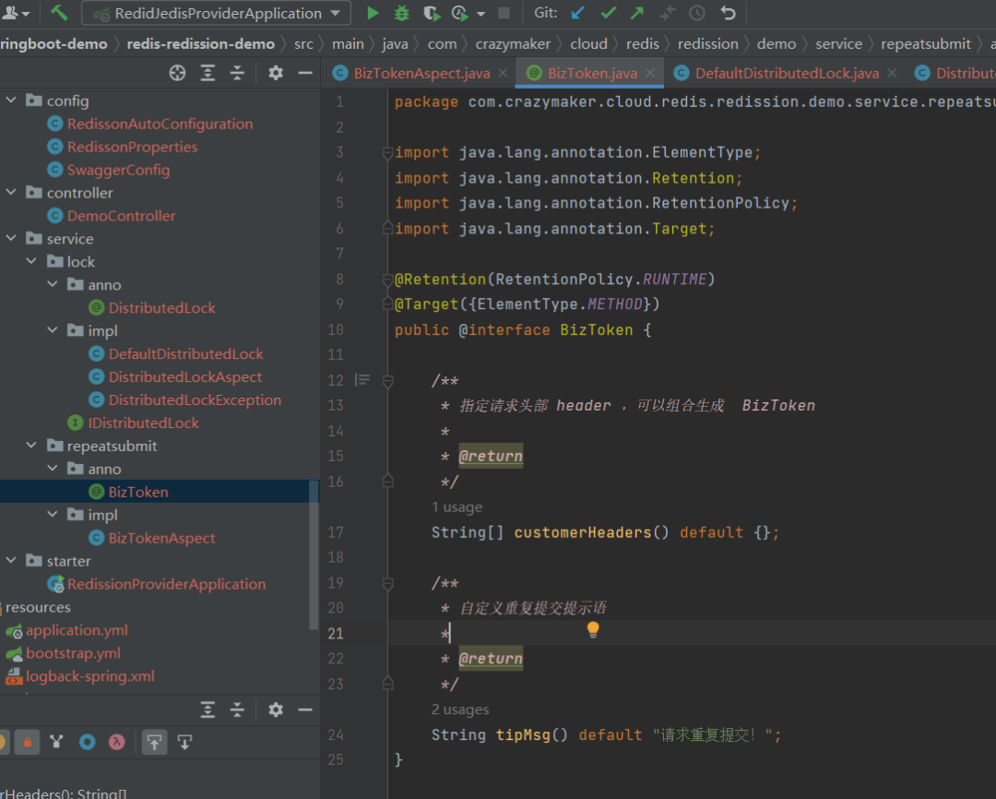
Task: Collapse the starter folder
Action: tap(11, 561)
